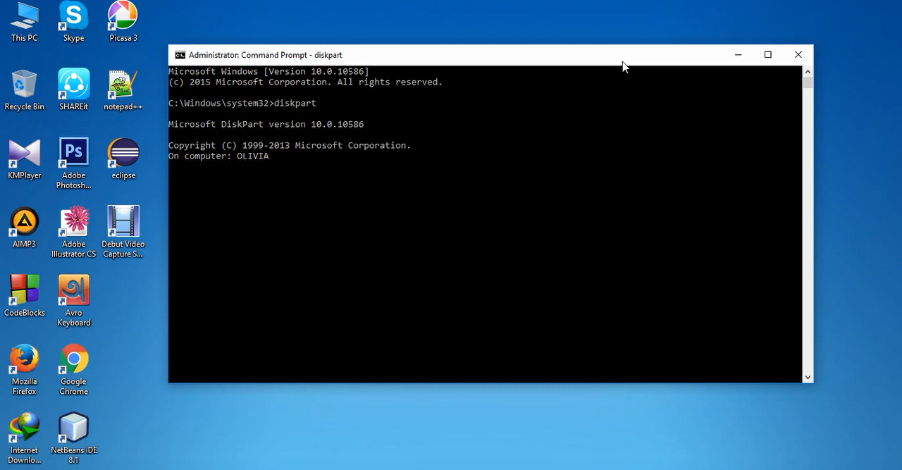Maximize the Command Prompt window
902x470 pixels.
click(768, 55)
